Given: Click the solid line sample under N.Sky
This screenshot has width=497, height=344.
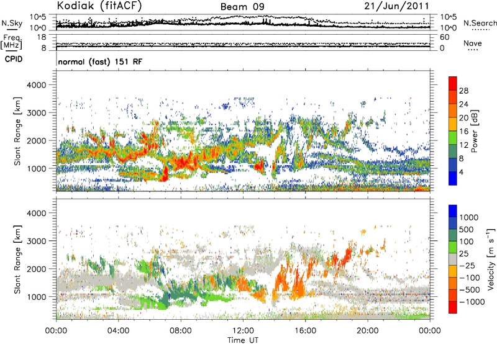Looking at the screenshot, I should pyautogui.click(x=12, y=30).
